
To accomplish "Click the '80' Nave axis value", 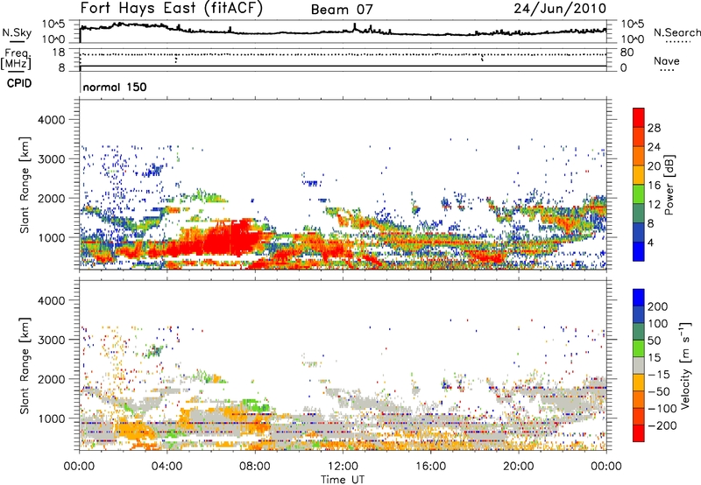I will point(627,53).
